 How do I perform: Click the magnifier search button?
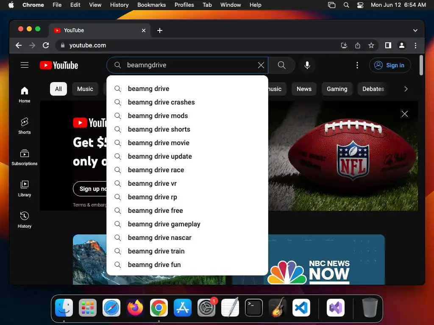pyautogui.click(x=282, y=65)
